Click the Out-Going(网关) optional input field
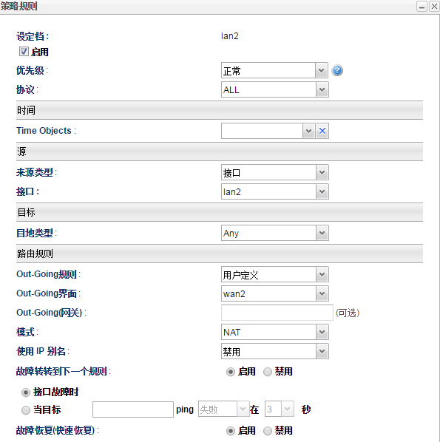Screen dimensions: 440x442 coord(277,313)
